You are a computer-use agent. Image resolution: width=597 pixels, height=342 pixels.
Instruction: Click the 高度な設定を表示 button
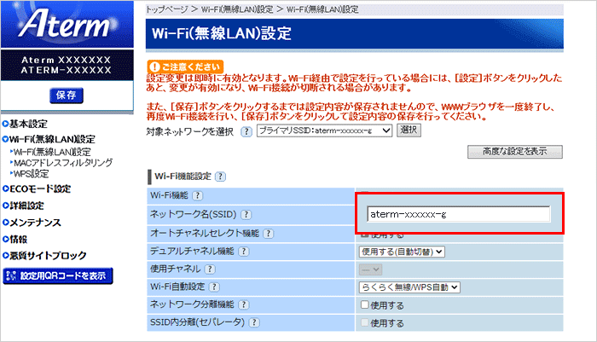point(513,151)
